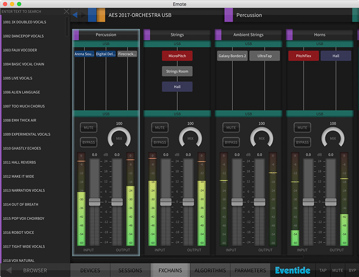Click the Horns input fader handle

(x=308, y=202)
